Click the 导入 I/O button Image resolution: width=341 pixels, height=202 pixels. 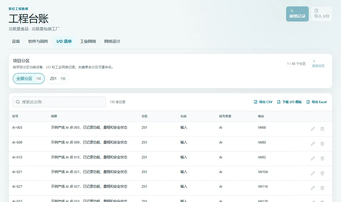(322, 14)
